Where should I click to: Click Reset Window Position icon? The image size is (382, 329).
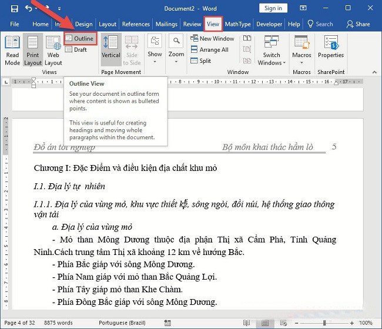coord(247,61)
